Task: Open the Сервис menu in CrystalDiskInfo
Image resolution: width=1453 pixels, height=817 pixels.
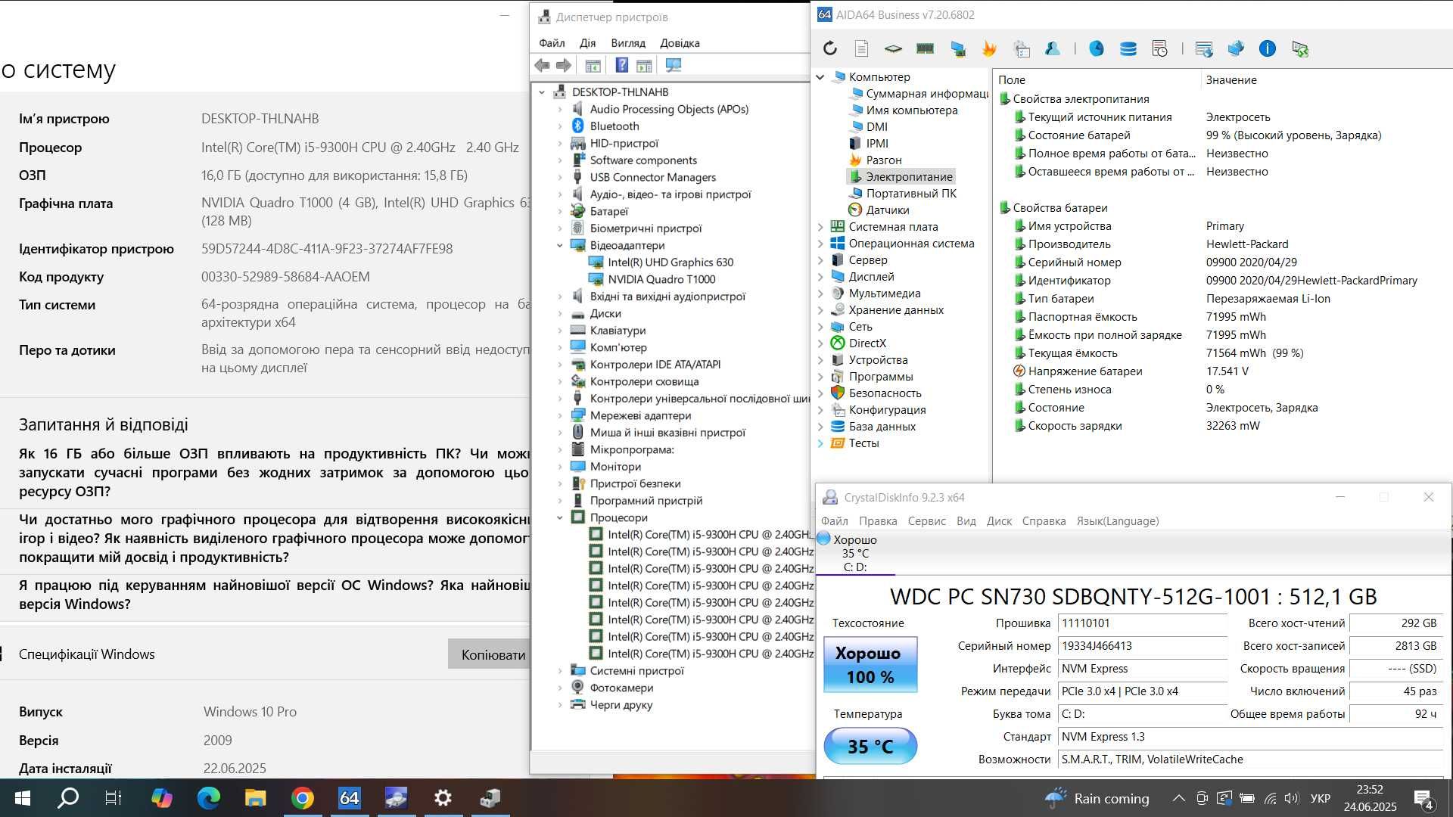Action: (x=927, y=521)
